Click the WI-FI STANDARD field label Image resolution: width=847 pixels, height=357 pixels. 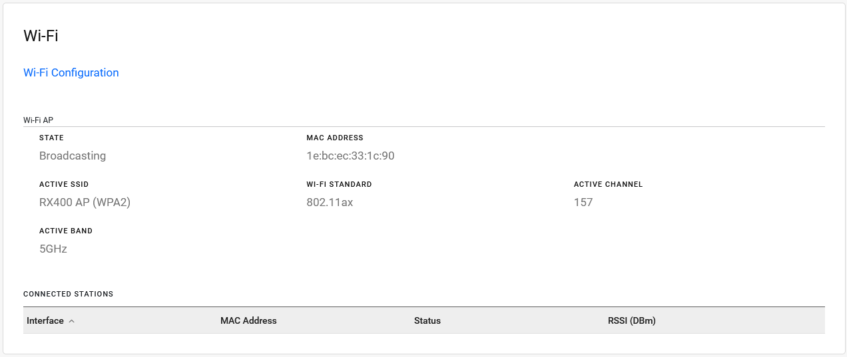(339, 184)
